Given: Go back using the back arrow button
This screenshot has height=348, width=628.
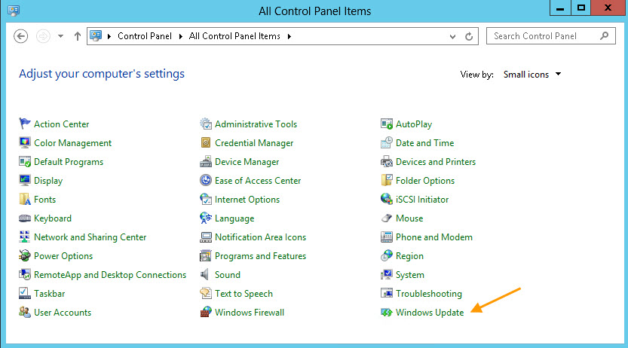Looking at the screenshot, I should pos(21,36).
